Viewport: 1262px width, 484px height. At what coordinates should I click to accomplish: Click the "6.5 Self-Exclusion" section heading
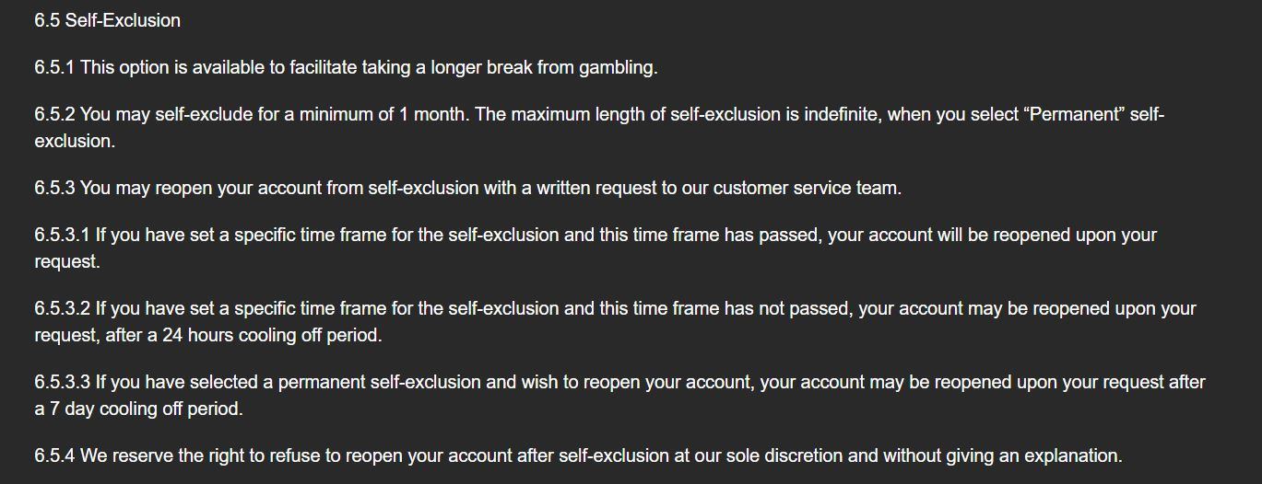point(107,20)
